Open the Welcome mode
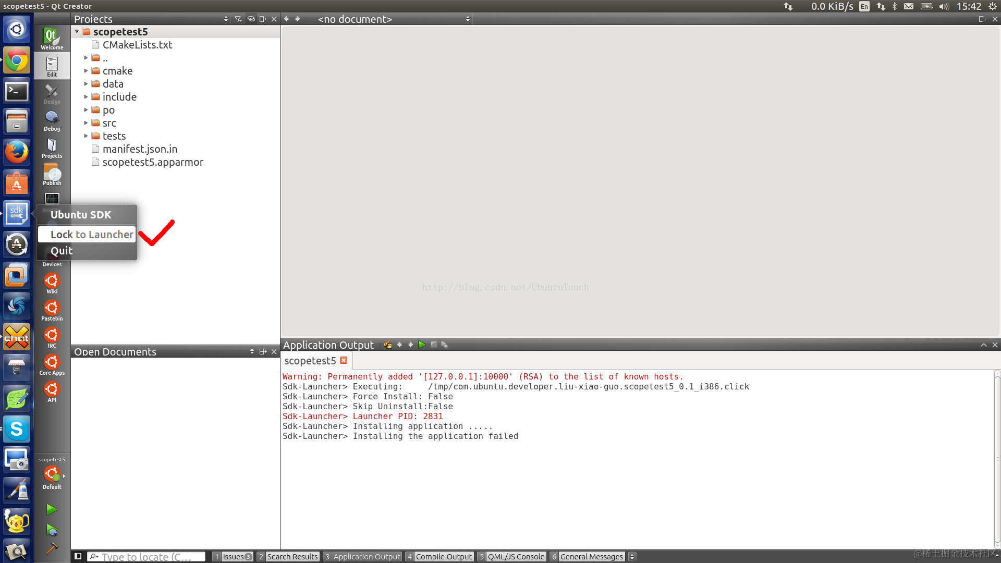 coord(52,38)
